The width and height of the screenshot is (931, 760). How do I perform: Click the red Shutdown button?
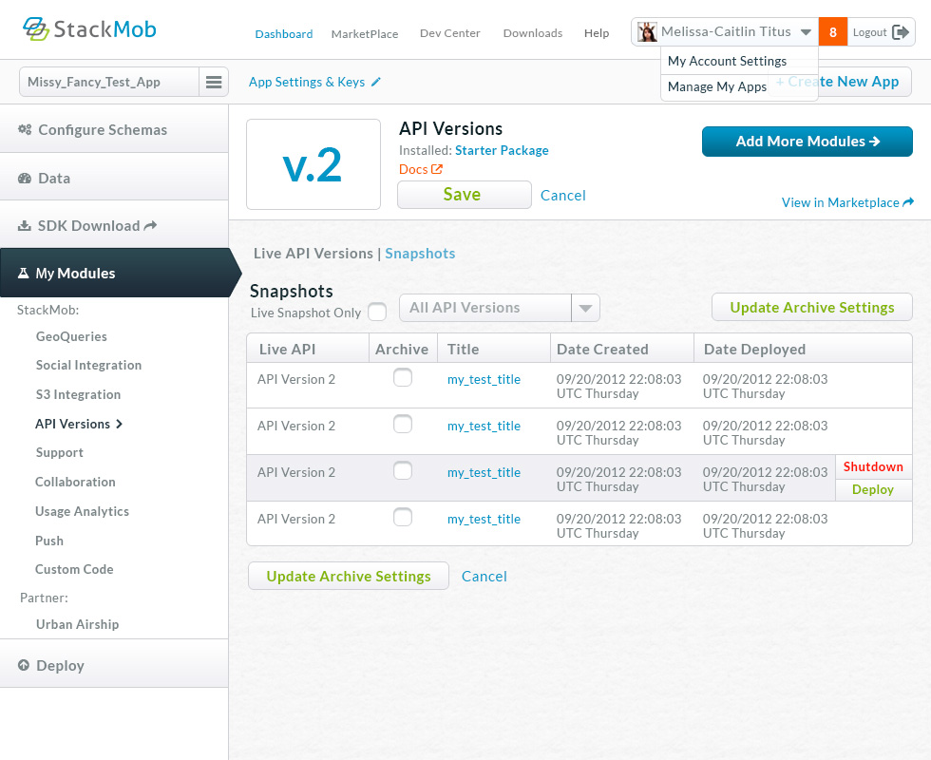(873, 466)
